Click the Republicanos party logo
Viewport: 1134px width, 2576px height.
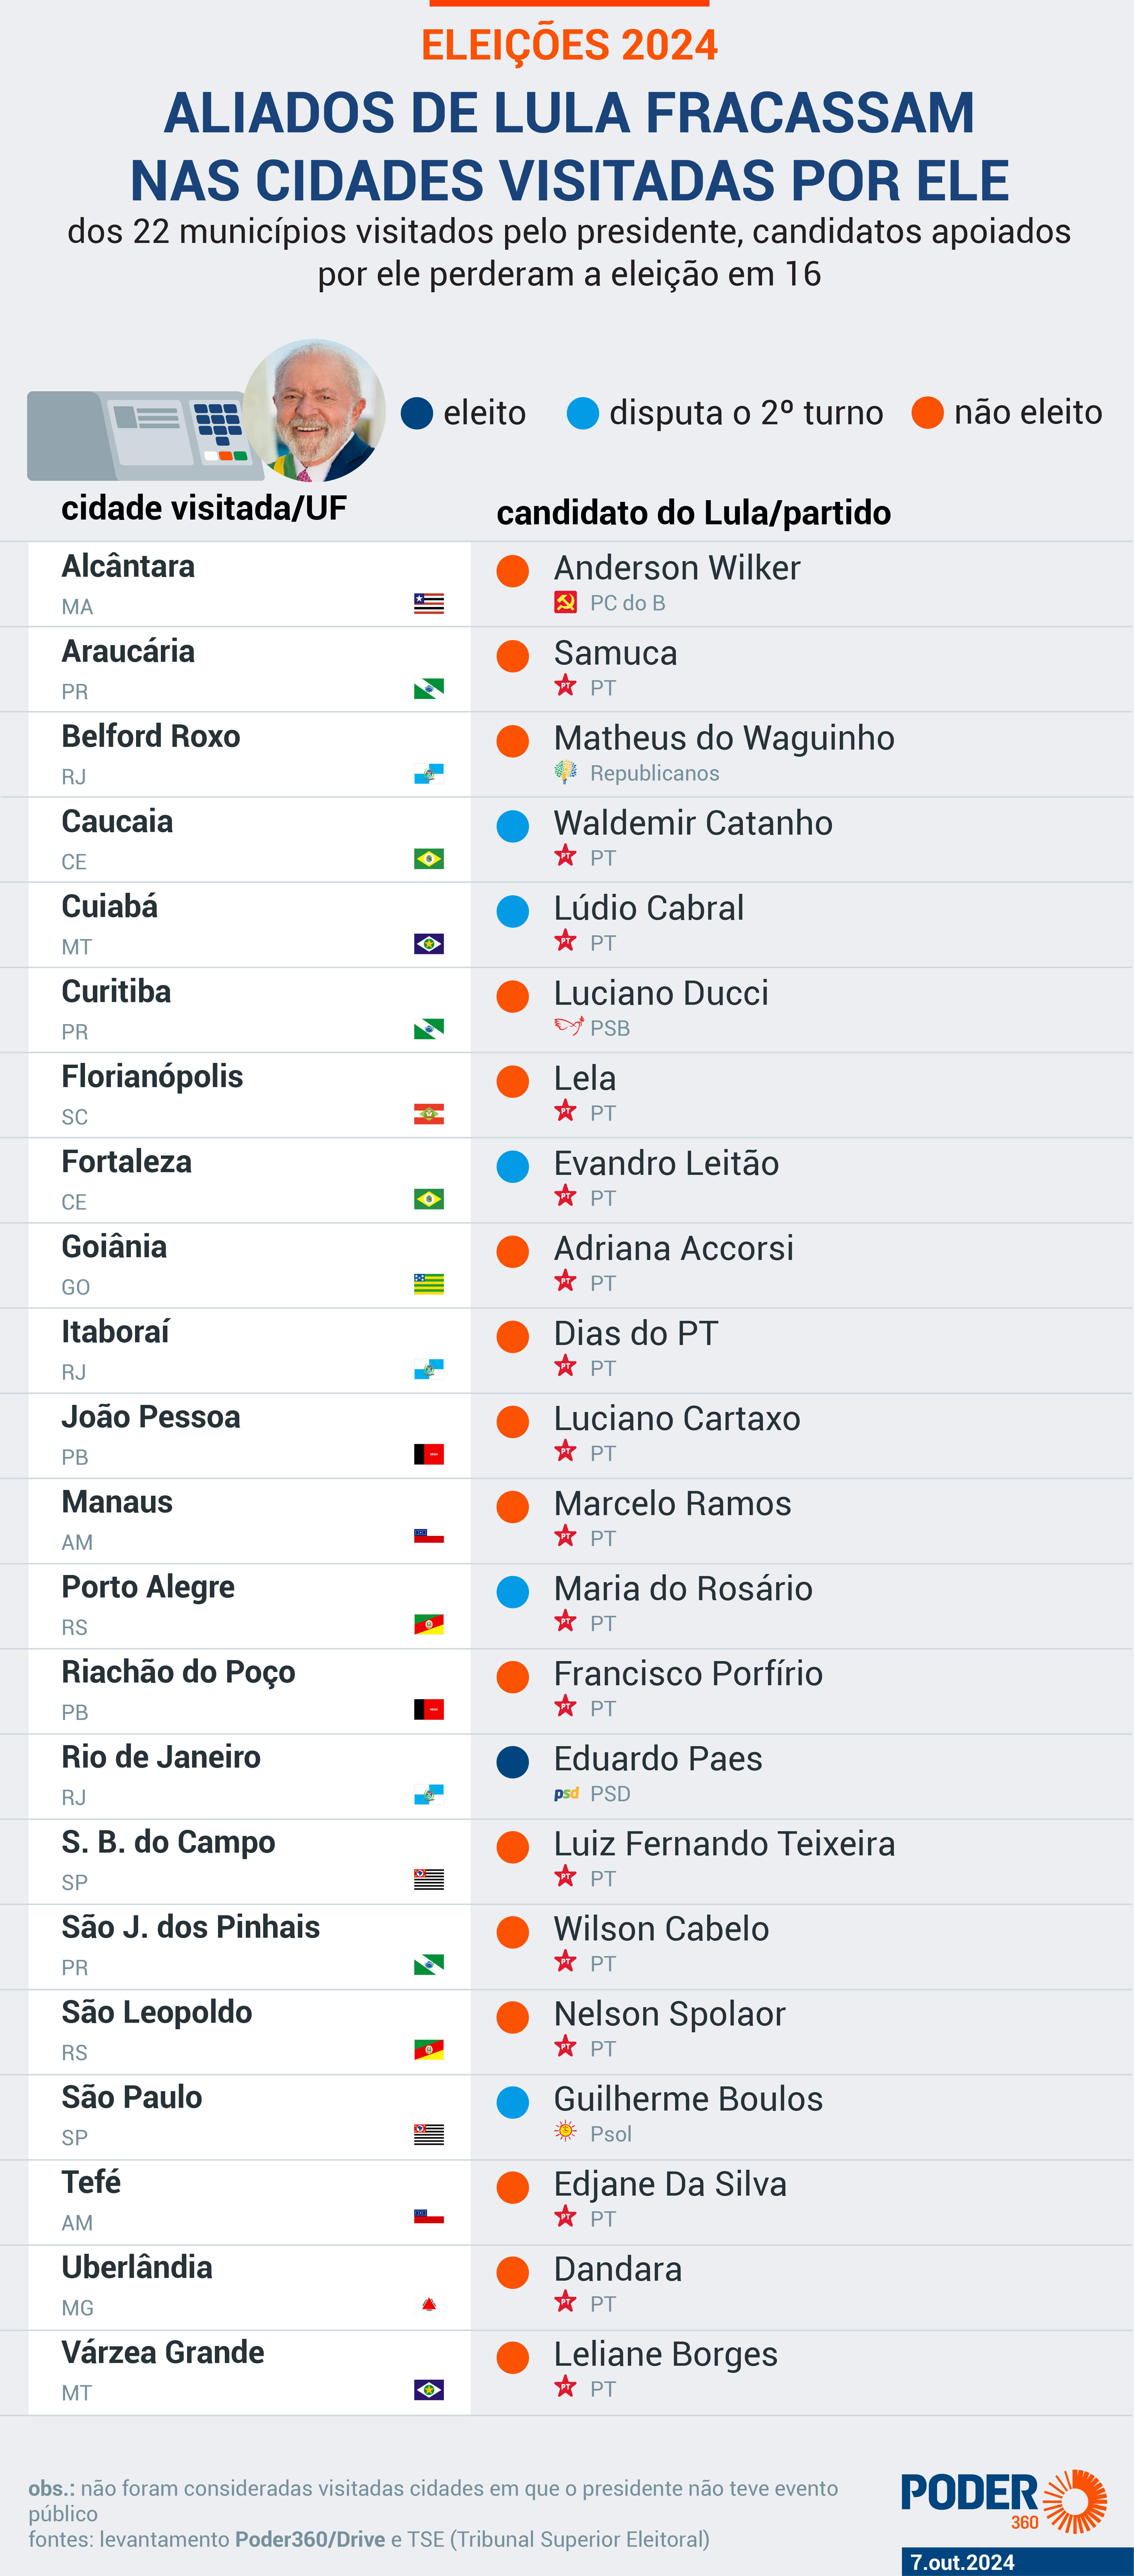click(x=565, y=772)
